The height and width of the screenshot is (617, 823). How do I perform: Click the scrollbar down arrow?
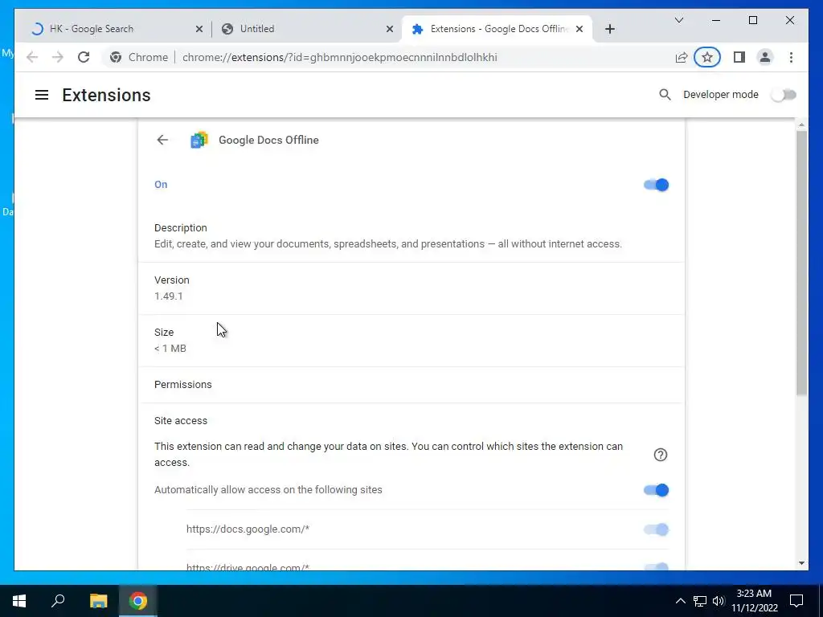pyautogui.click(x=801, y=563)
